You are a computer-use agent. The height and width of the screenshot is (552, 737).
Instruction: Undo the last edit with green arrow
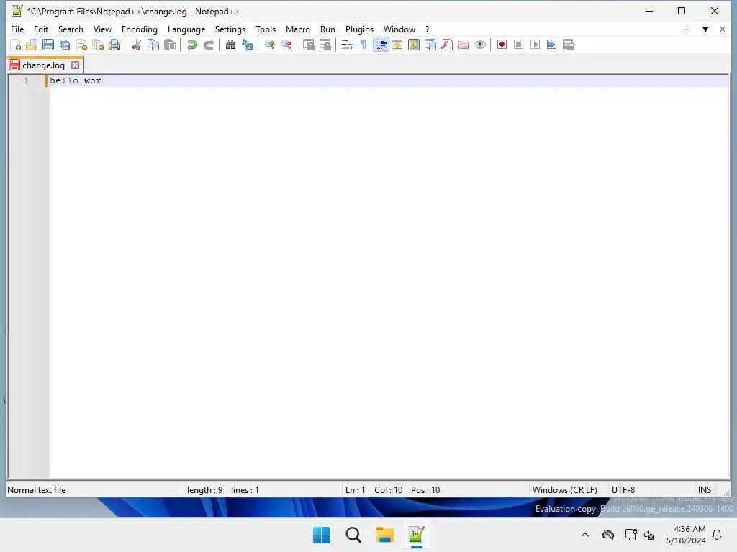(x=191, y=45)
